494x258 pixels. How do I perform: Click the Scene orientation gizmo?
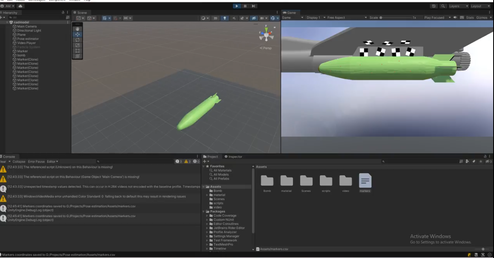(x=266, y=35)
